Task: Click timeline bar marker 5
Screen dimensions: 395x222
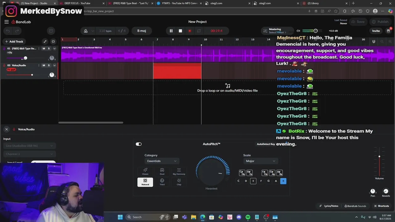Action: click(126, 39)
